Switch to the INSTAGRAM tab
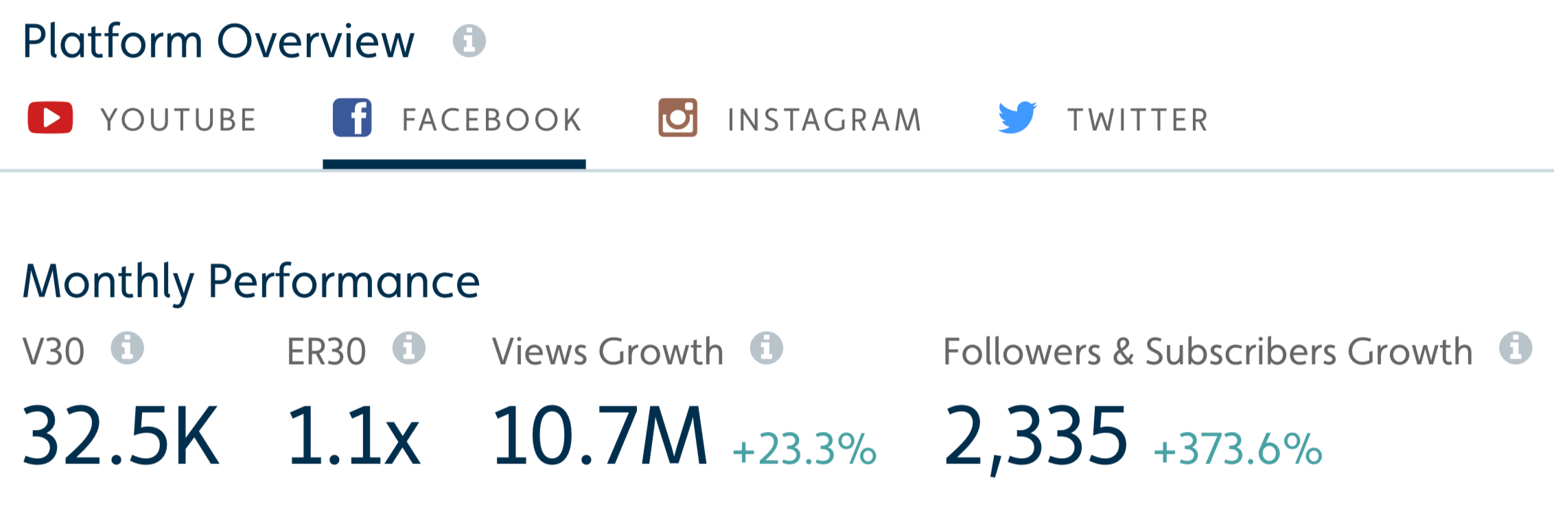1554x506 pixels. tap(790, 119)
